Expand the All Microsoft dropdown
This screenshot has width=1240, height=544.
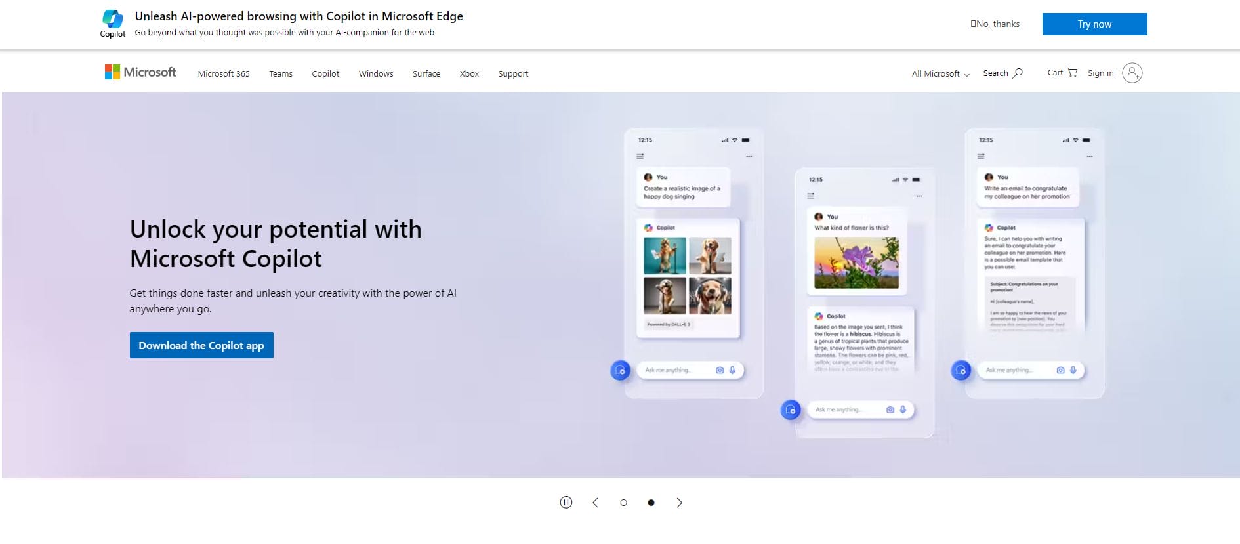coord(940,73)
